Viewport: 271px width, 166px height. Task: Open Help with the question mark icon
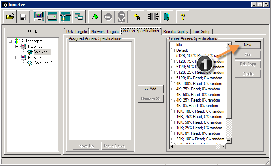(183, 16)
